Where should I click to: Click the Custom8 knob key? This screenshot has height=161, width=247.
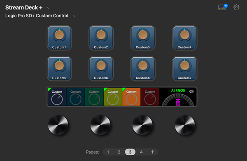point(143,68)
